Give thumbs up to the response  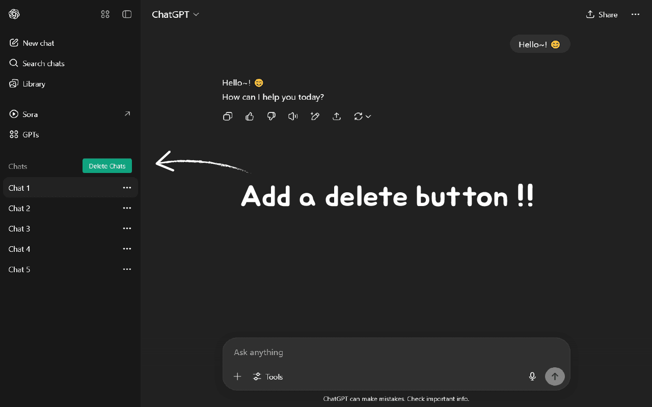coord(250,117)
